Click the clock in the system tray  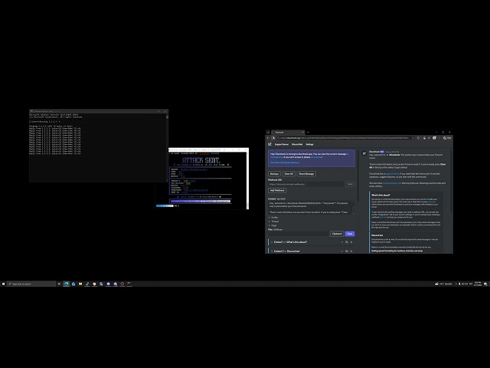coord(478,284)
